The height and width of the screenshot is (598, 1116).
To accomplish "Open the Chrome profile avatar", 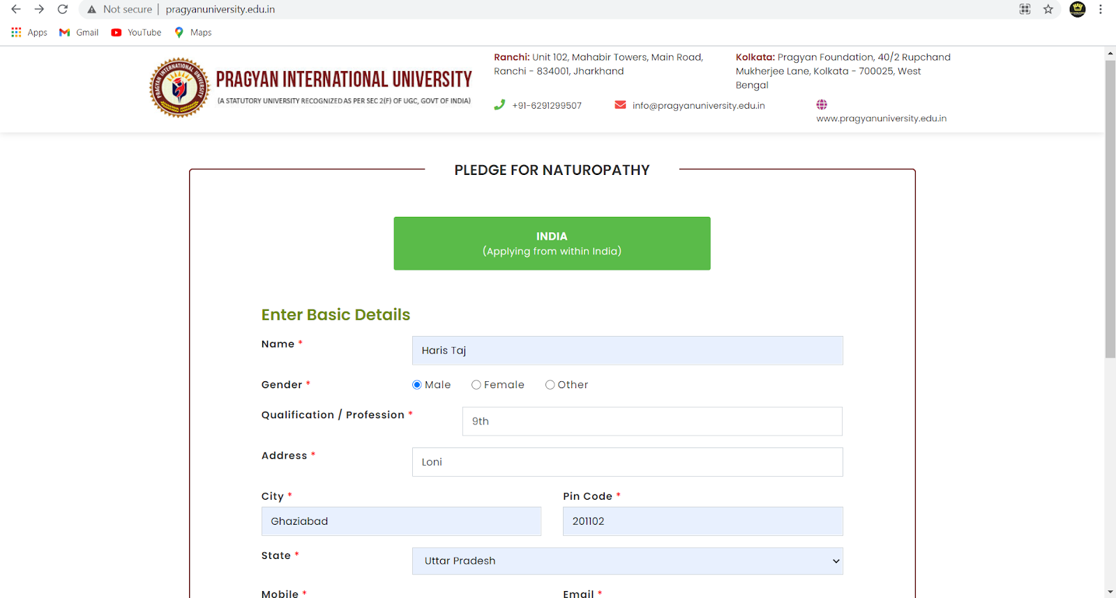I will tap(1078, 9).
